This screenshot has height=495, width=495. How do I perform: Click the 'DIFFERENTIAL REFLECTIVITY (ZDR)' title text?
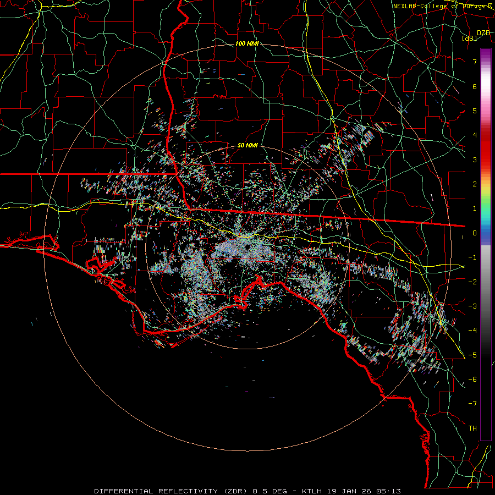[172, 491]
